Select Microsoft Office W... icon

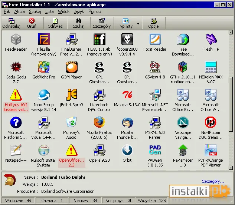(211, 95)
